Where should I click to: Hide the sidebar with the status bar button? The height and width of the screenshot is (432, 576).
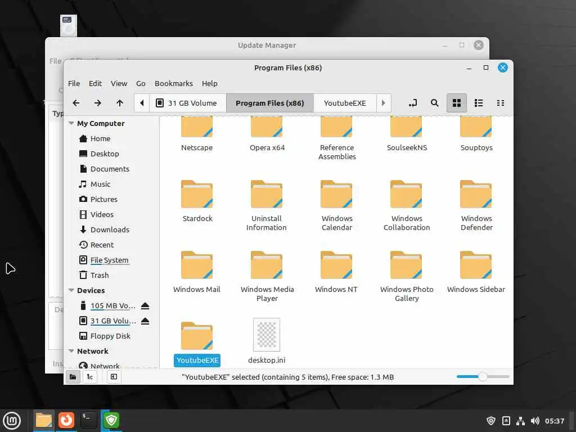114,377
